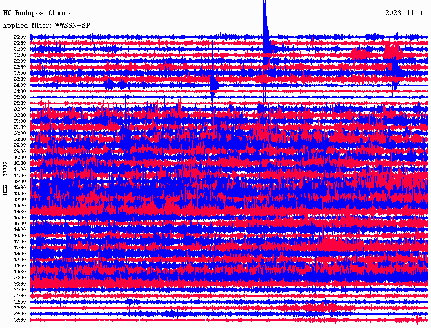Click the '17:30' time label
The image size is (431, 328).
tap(20, 248)
